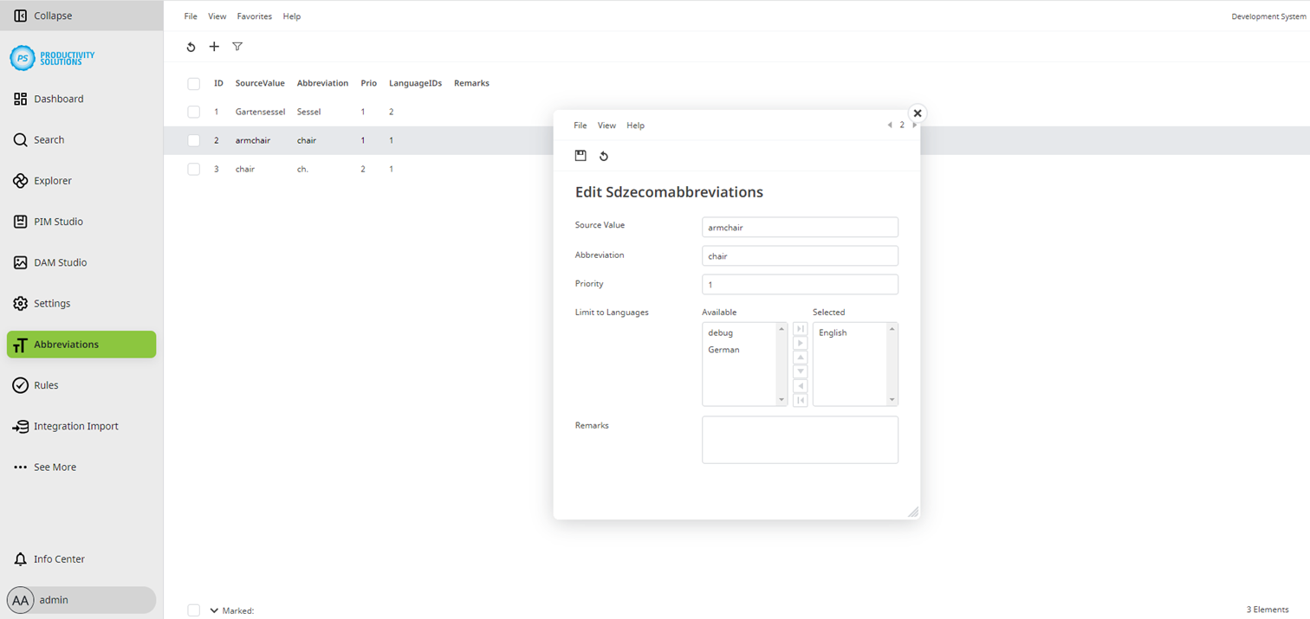Check the checkbox on the armchair row
The image size is (1310, 619).
click(193, 139)
